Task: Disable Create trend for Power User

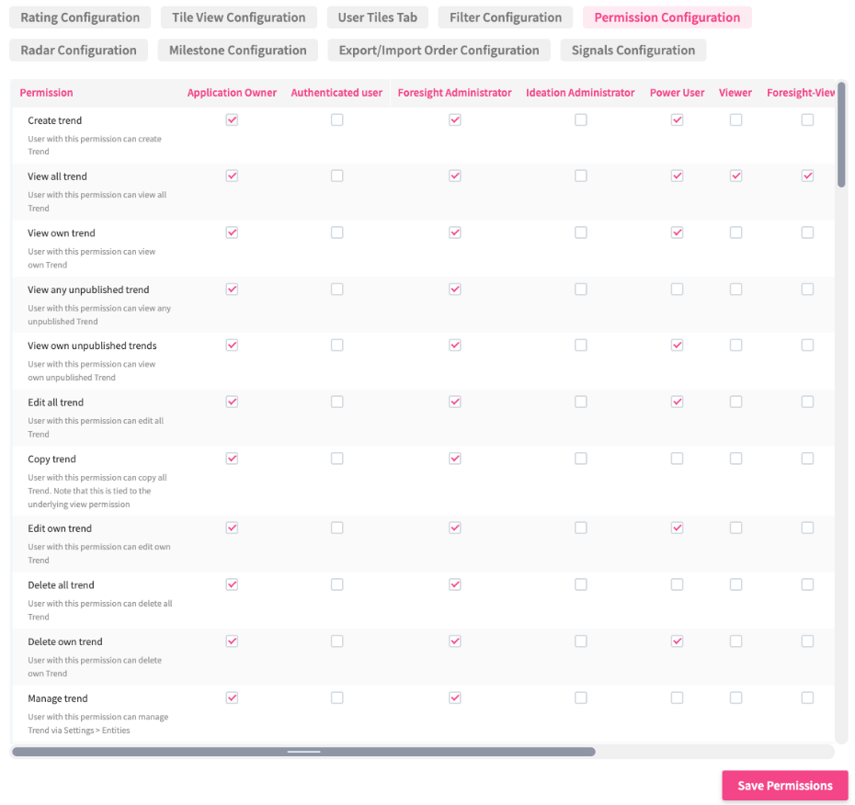Action: (x=678, y=119)
